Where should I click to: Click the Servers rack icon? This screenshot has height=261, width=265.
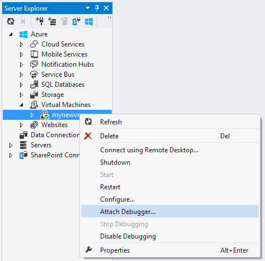point(23,145)
